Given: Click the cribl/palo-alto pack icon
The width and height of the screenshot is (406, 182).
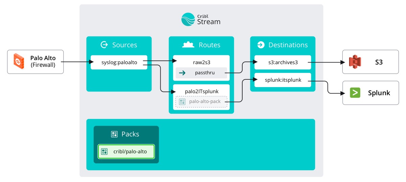Looking at the screenshot, I should [105, 152].
